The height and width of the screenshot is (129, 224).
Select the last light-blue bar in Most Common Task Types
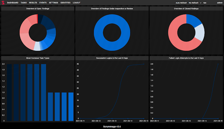pyautogui.click(x=71, y=107)
